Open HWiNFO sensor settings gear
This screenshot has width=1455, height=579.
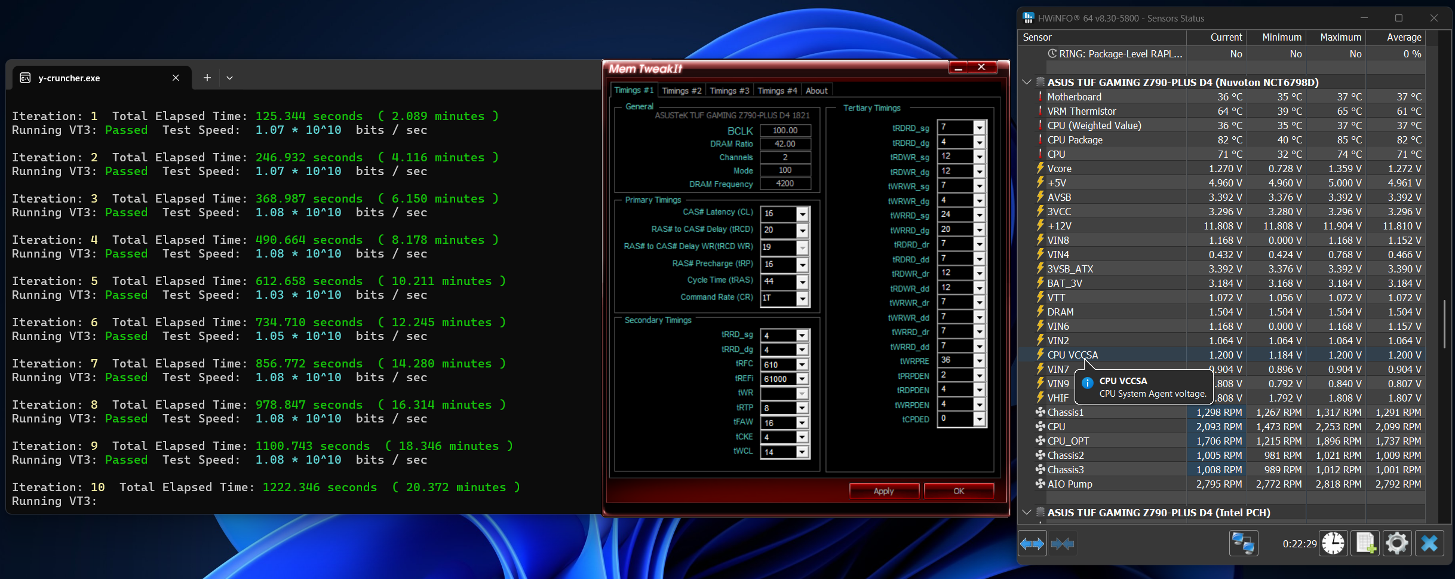[x=1397, y=544]
